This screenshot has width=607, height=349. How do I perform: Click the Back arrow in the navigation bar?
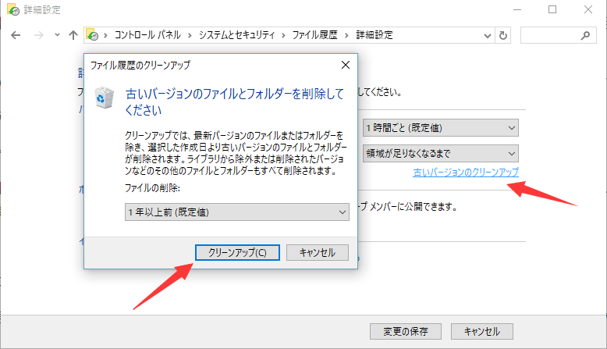point(16,35)
